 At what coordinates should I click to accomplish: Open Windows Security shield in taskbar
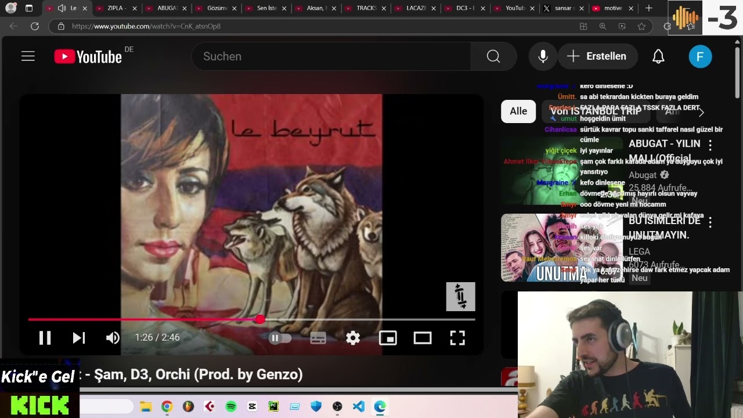tap(316, 406)
